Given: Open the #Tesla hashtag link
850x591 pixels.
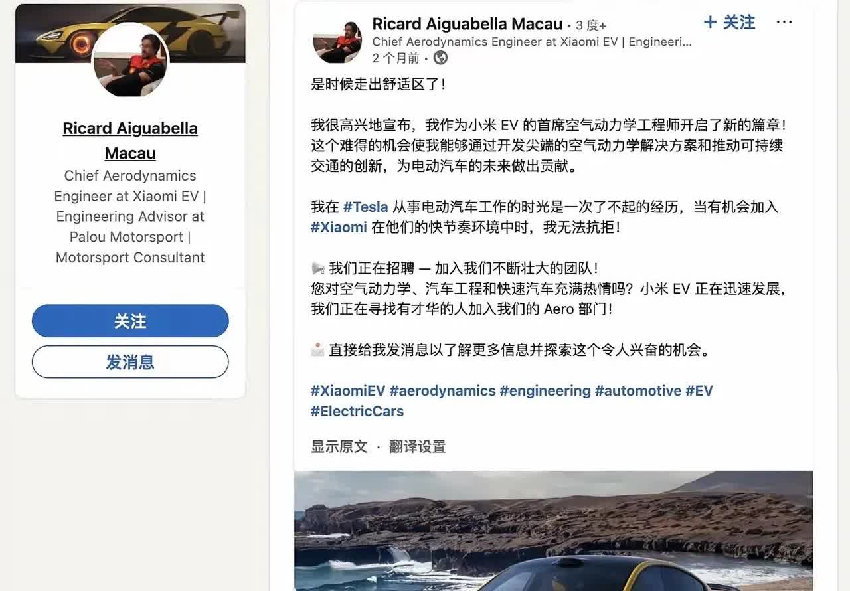Looking at the screenshot, I should [365, 207].
